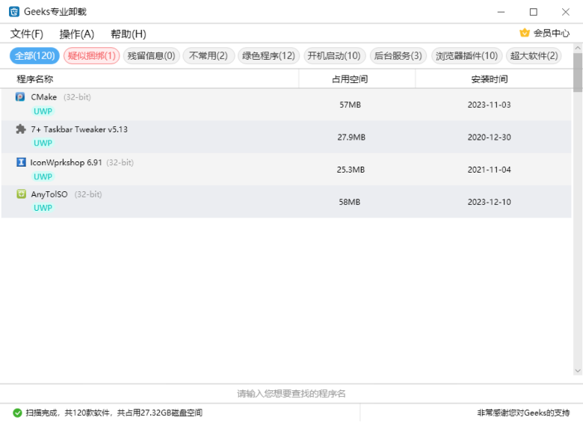Click the UWP tag under IconWprkshop
This screenshot has height=423, width=583.
point(43,176)
